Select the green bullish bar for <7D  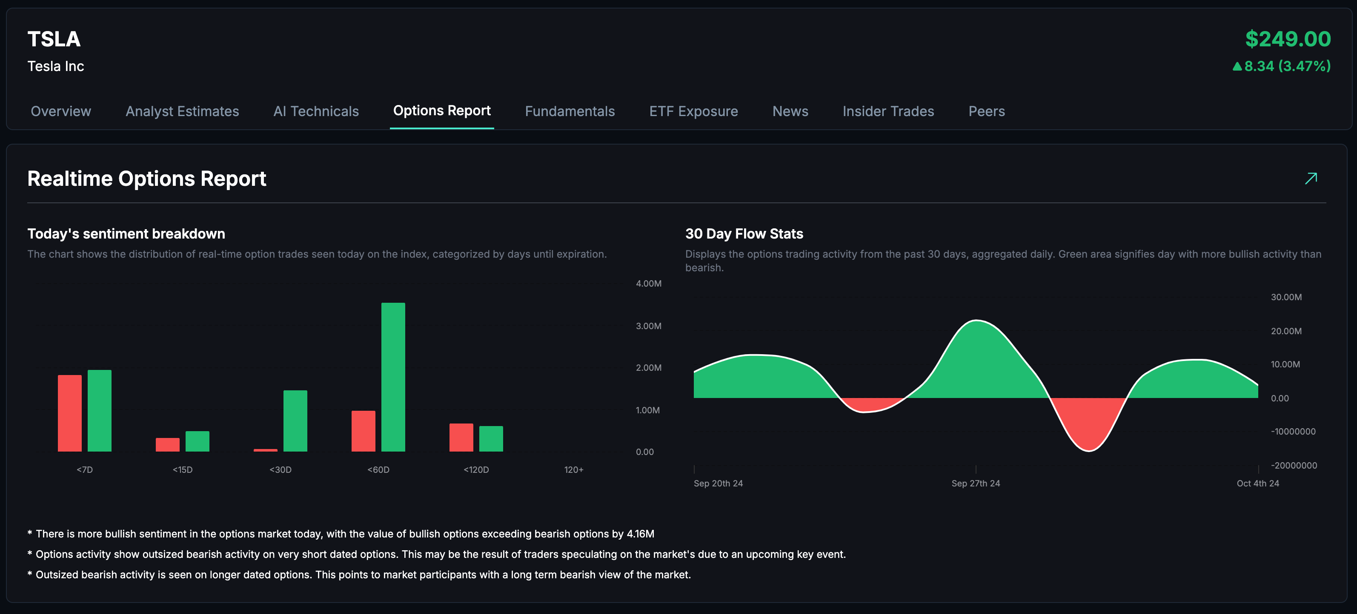pyautogui.click(x=100, y=411)
